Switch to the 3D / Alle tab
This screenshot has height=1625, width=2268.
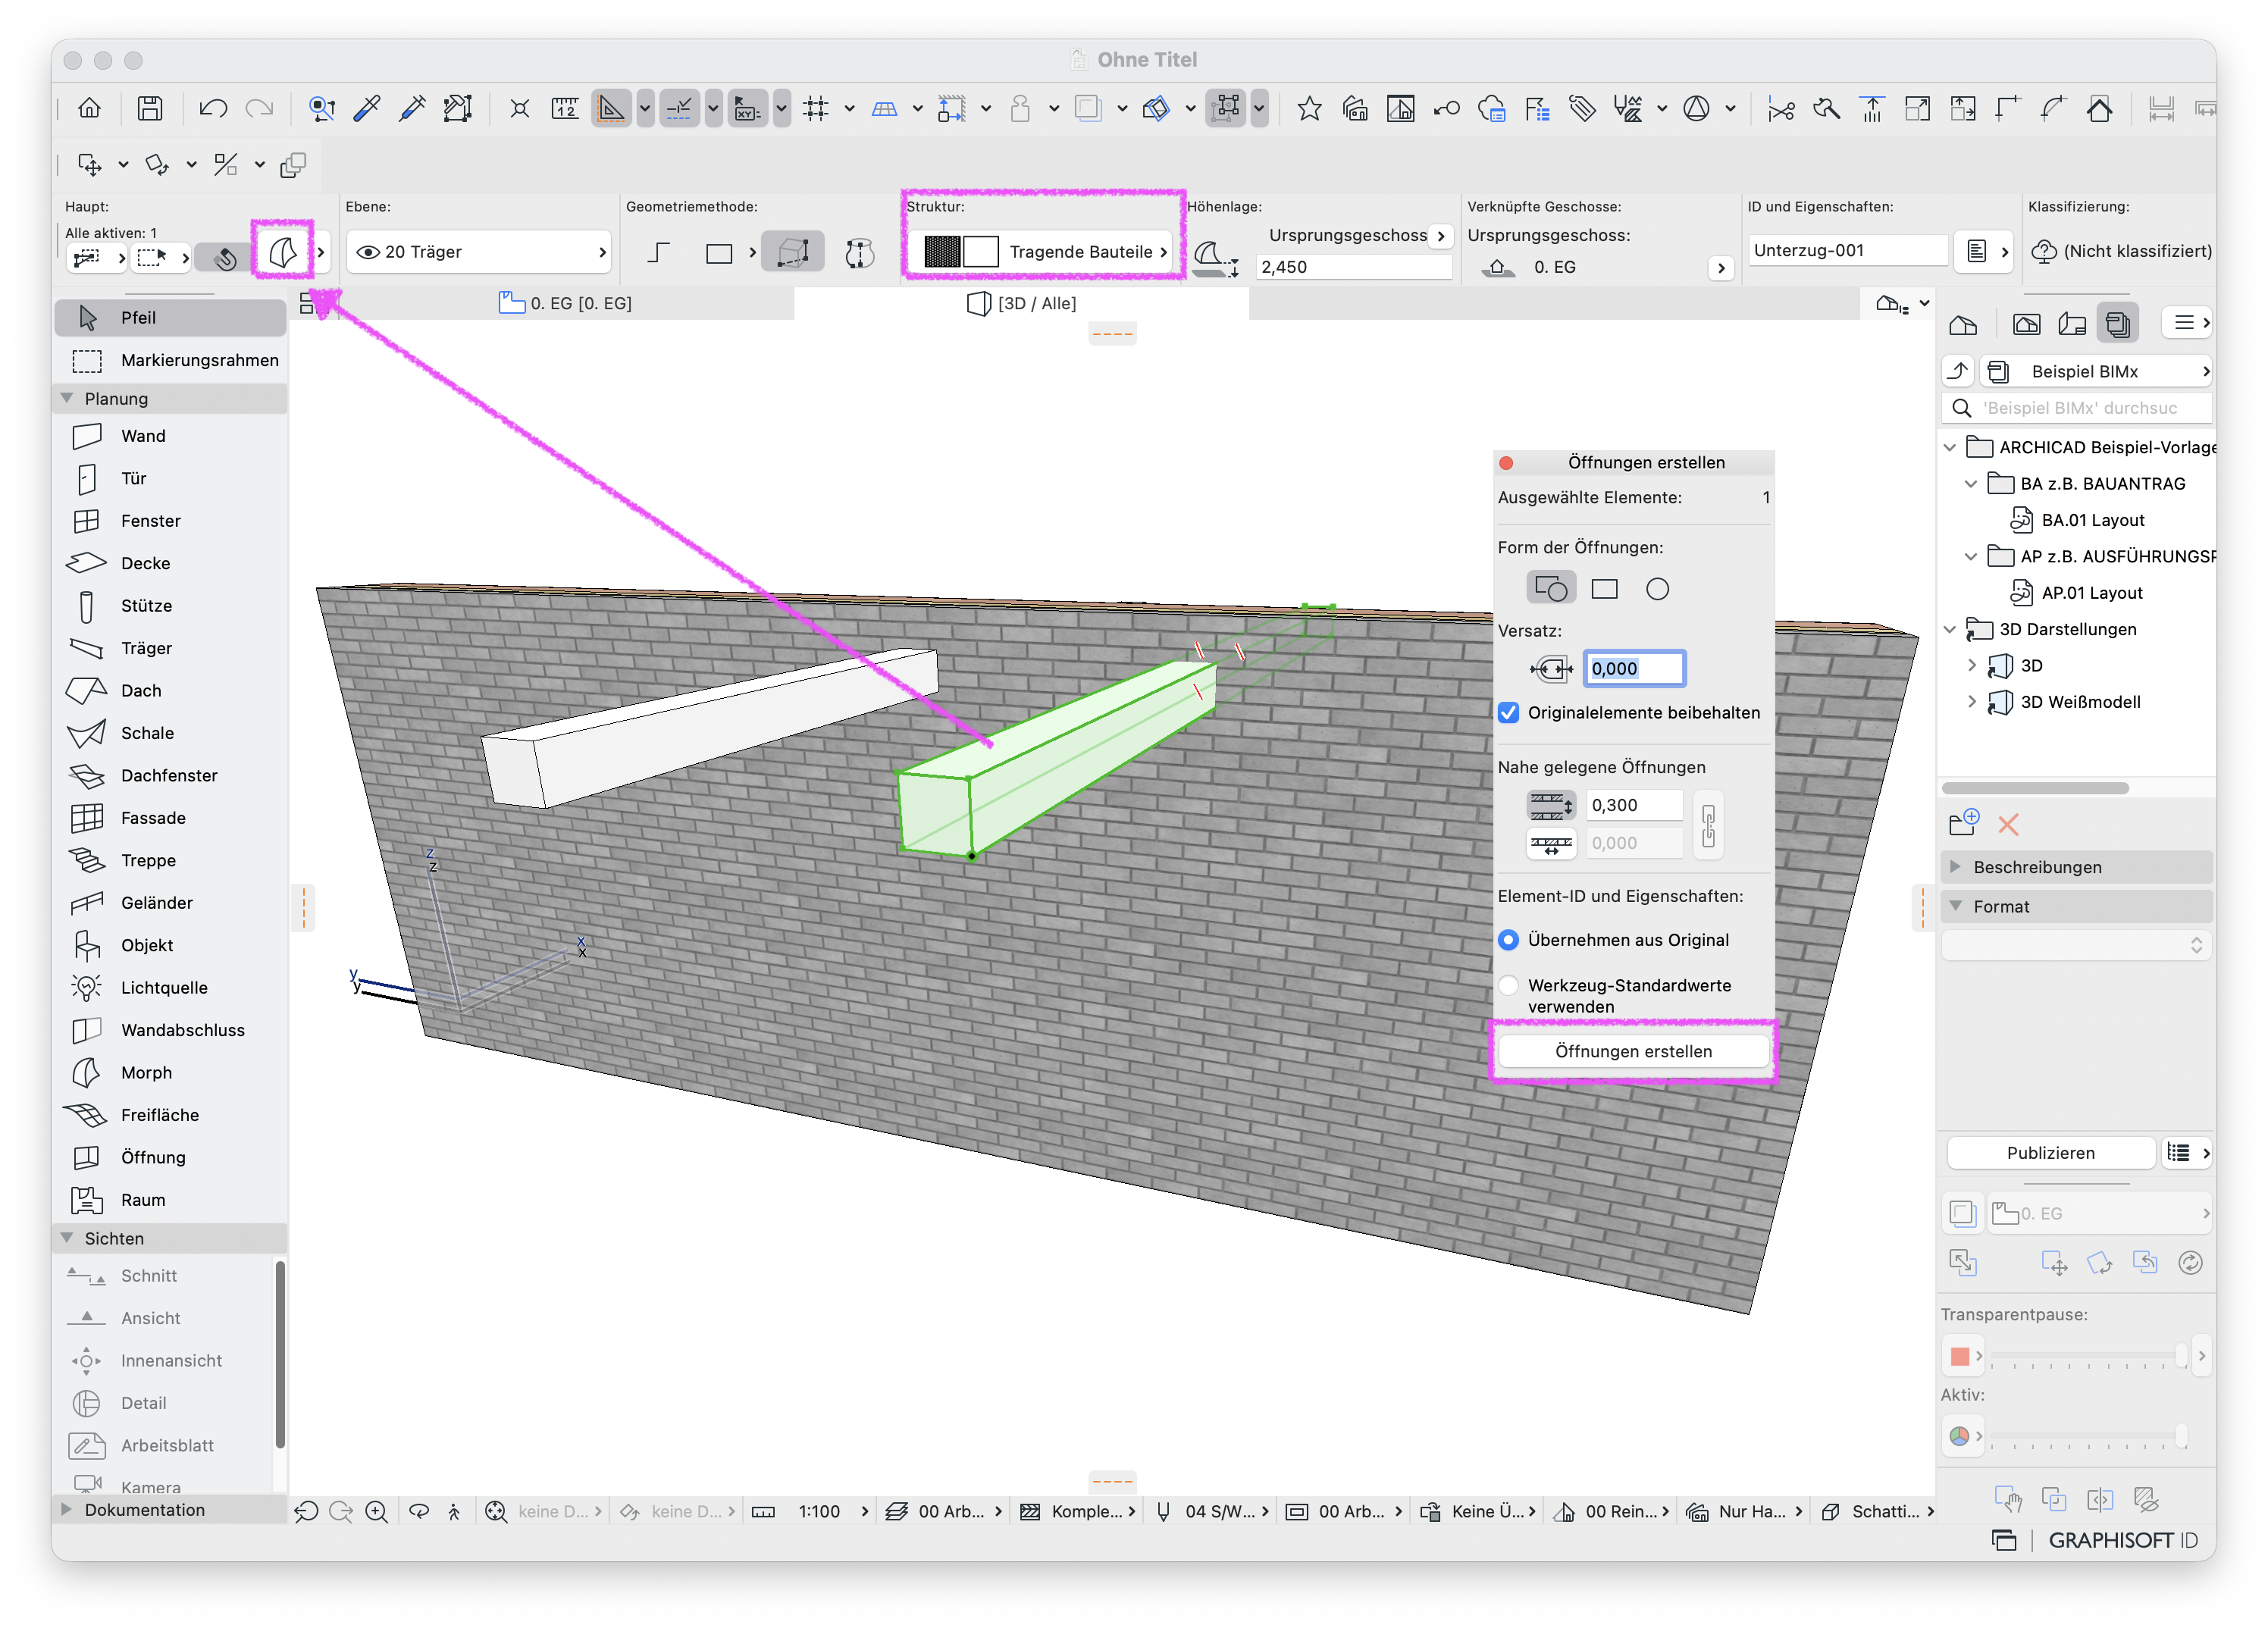click(x=1022, y=303)
